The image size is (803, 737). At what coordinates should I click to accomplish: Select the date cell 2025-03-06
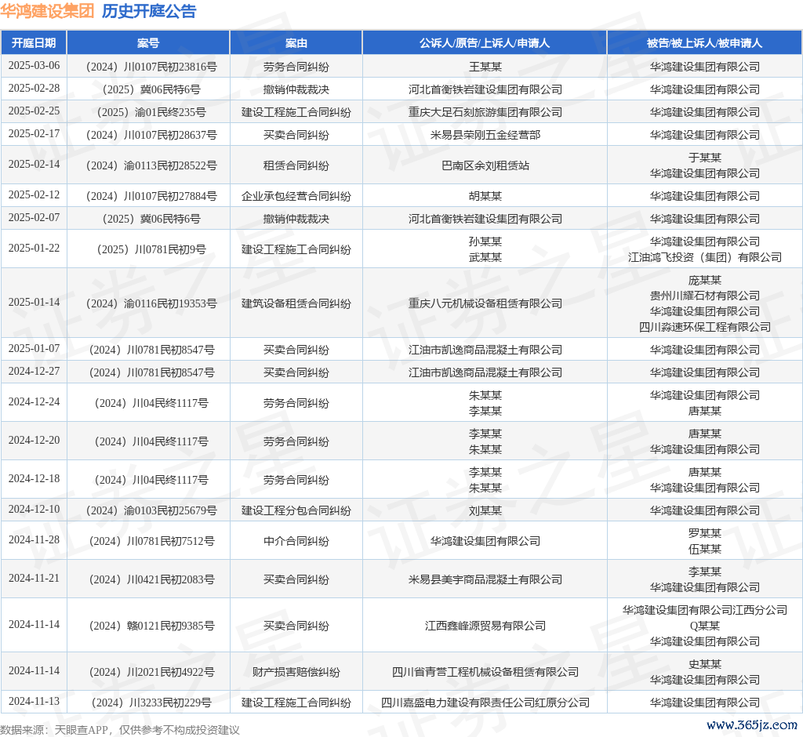coord(34,66)
